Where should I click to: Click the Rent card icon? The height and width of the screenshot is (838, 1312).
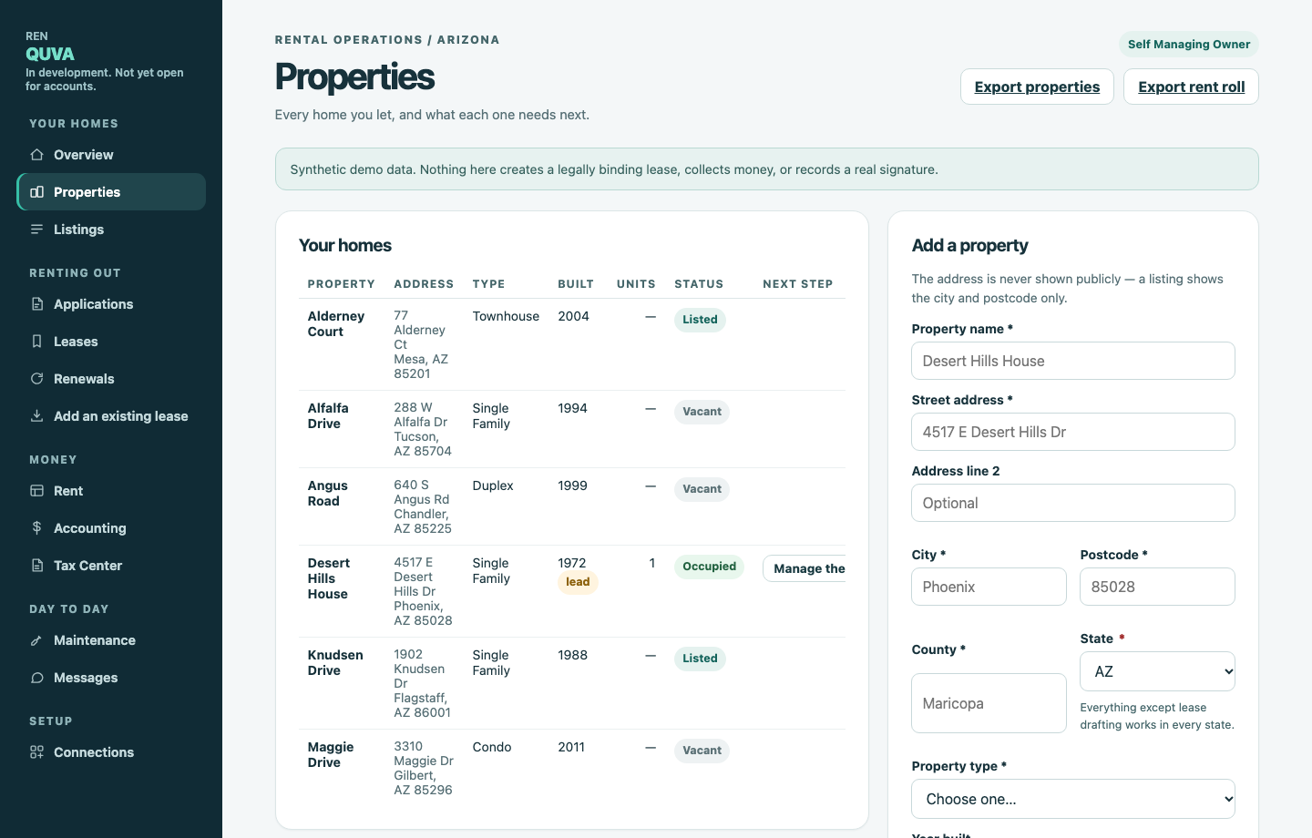tap(36, 491)
